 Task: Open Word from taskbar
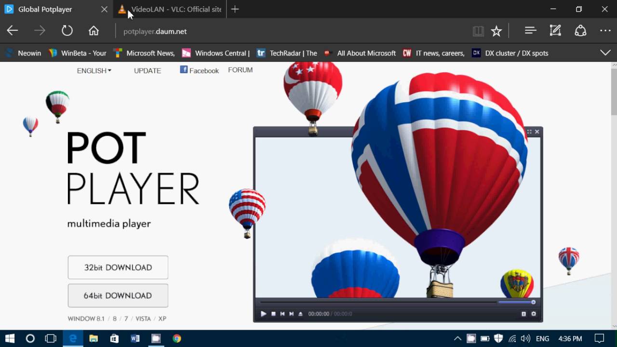[x=135, y=338]
